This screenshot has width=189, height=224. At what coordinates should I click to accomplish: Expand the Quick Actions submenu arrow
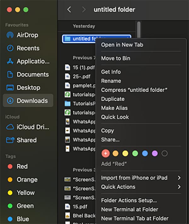pos(179,187)
